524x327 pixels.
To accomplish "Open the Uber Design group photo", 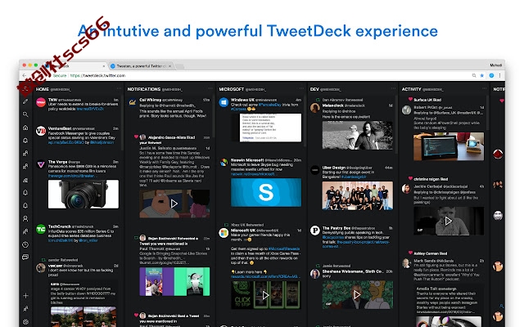I will click(357, 196).
